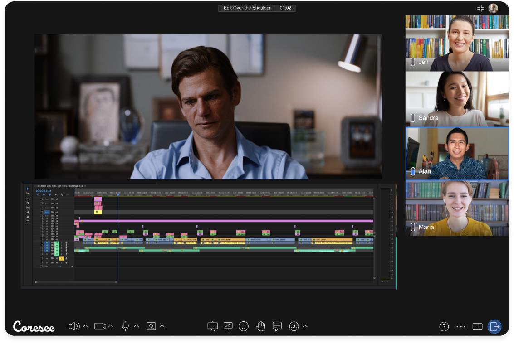
Task: Toggle the eye on highlighted track V11
Action: 57,212
